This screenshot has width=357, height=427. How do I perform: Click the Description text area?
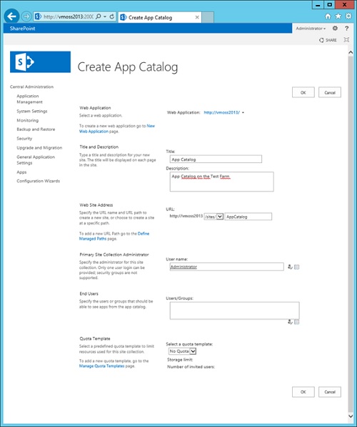tap(222, 182)
